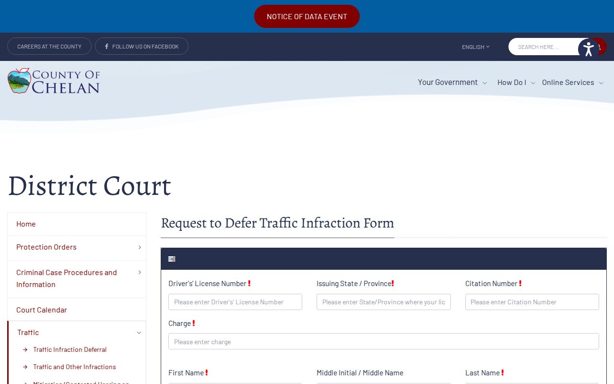Click the District Court heading

pos(90,186)
